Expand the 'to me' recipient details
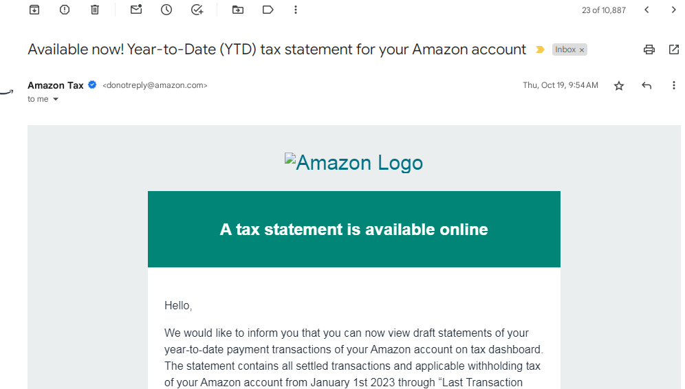The image size is (685, 389). tap(56, 99)
